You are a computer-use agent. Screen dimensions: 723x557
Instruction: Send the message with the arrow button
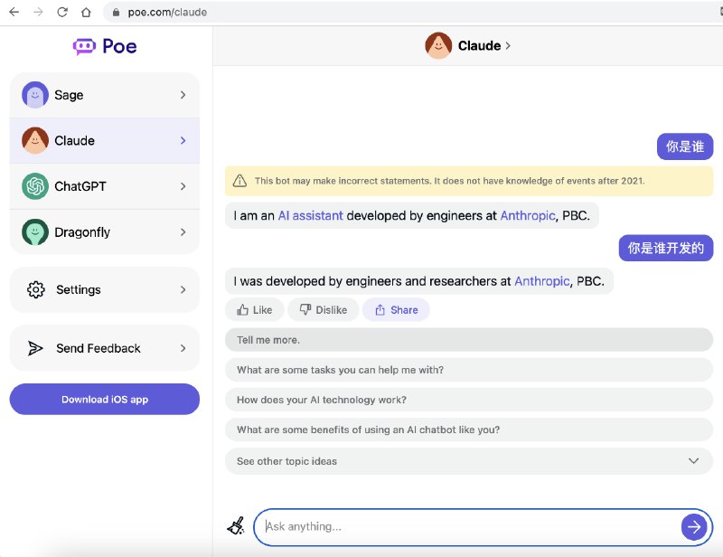[694, 526]
